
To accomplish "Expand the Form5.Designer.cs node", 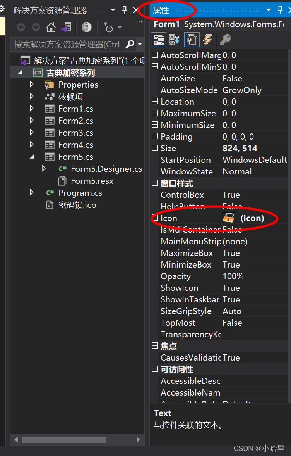I will [44, 168].
